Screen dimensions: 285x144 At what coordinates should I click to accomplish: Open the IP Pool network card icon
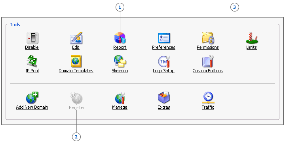click(32, 61)
